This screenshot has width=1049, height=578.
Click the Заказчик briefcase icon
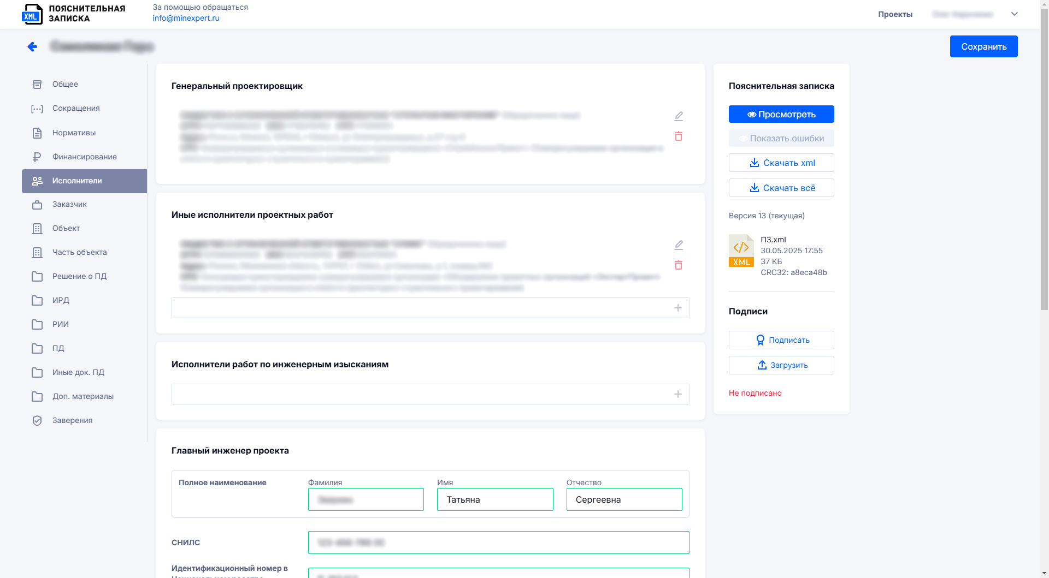click(37, 205)
